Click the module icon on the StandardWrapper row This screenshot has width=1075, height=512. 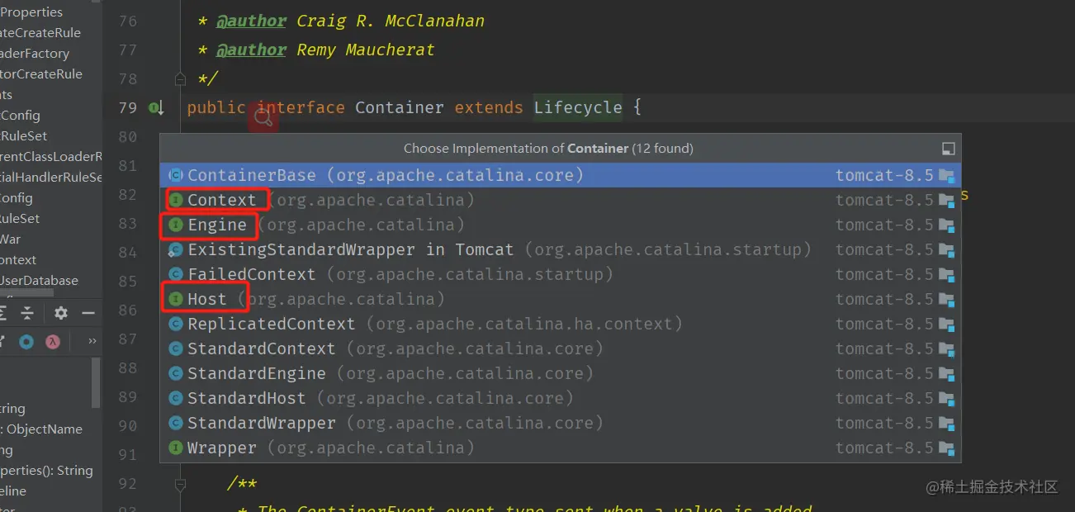click(946, 423)
